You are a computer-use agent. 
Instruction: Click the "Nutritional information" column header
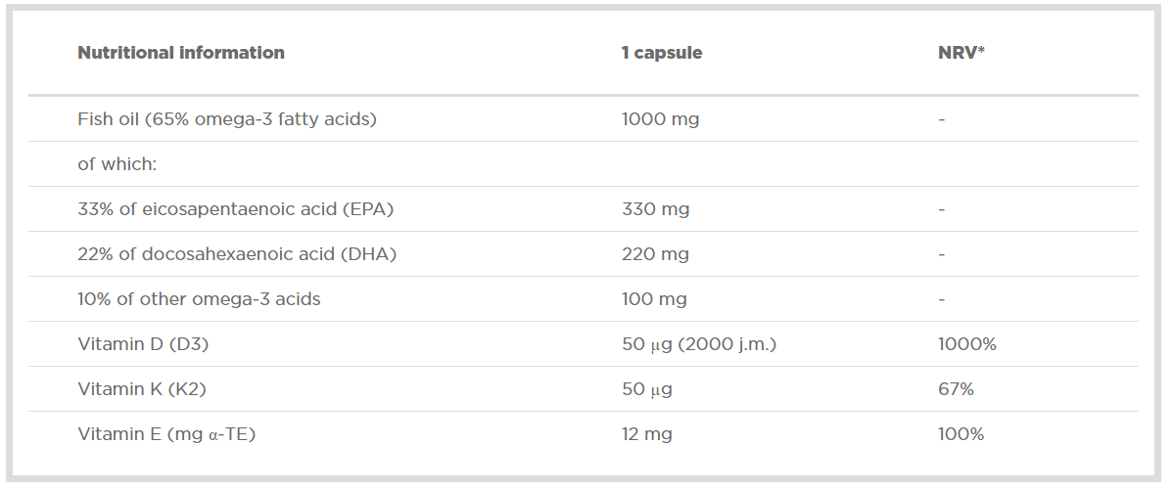(x=181, y=53)
